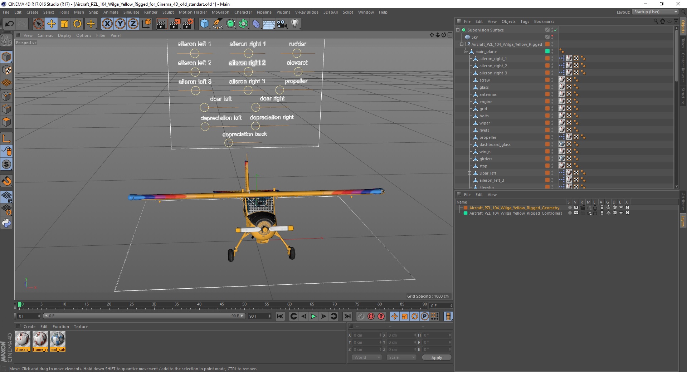Screen dimensions: 687x372
Task: Click the rudder slider control
Action: (297, 53)
